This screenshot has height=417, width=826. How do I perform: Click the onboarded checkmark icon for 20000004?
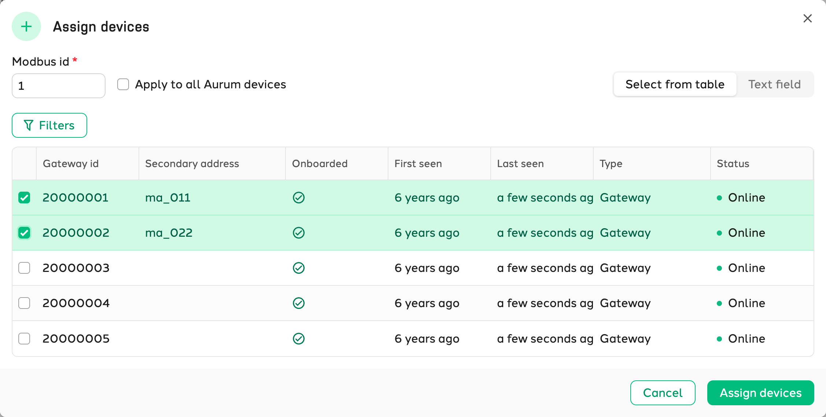299,303
